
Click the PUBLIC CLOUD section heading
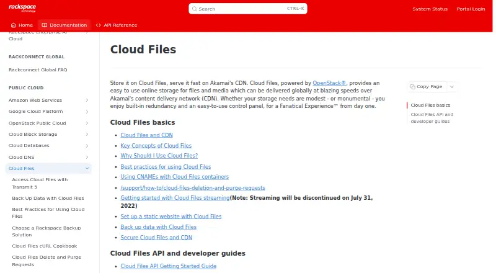[26, 87]
